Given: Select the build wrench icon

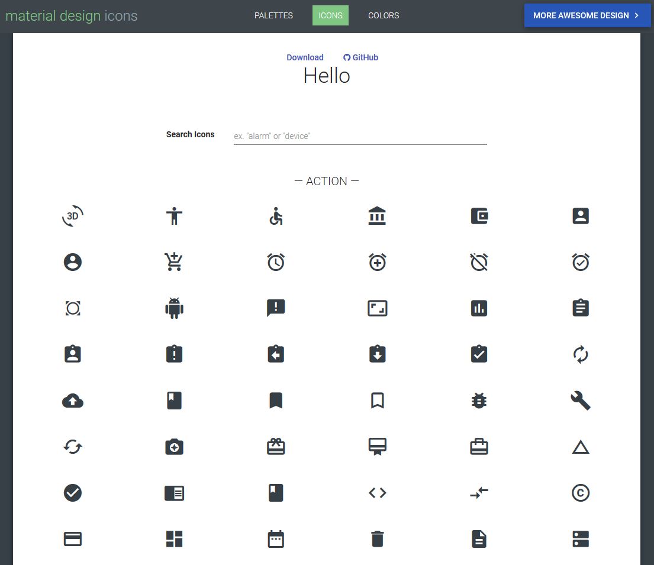Looking at the screenshot, I should click(x=580, y=401).
